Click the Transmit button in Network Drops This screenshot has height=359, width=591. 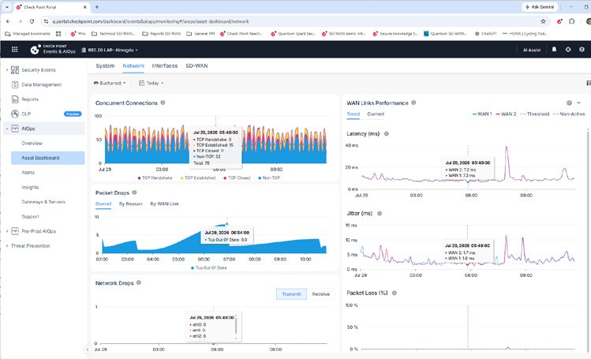[x=291, y=294]
